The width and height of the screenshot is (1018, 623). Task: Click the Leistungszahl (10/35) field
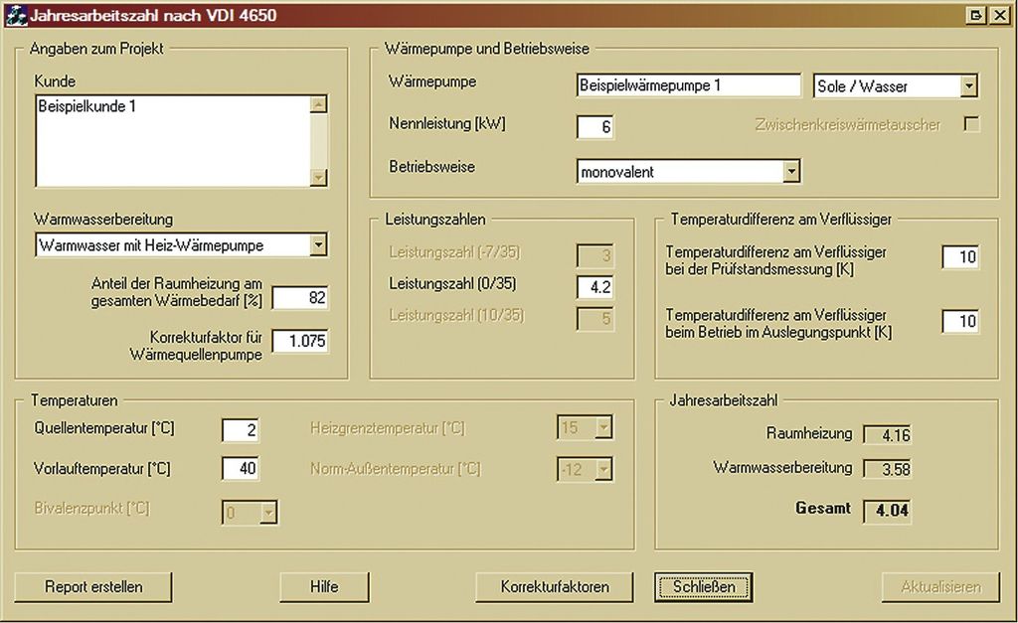tap(594, 319)
